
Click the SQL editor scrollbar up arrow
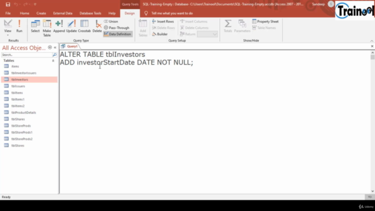(373, 52)
